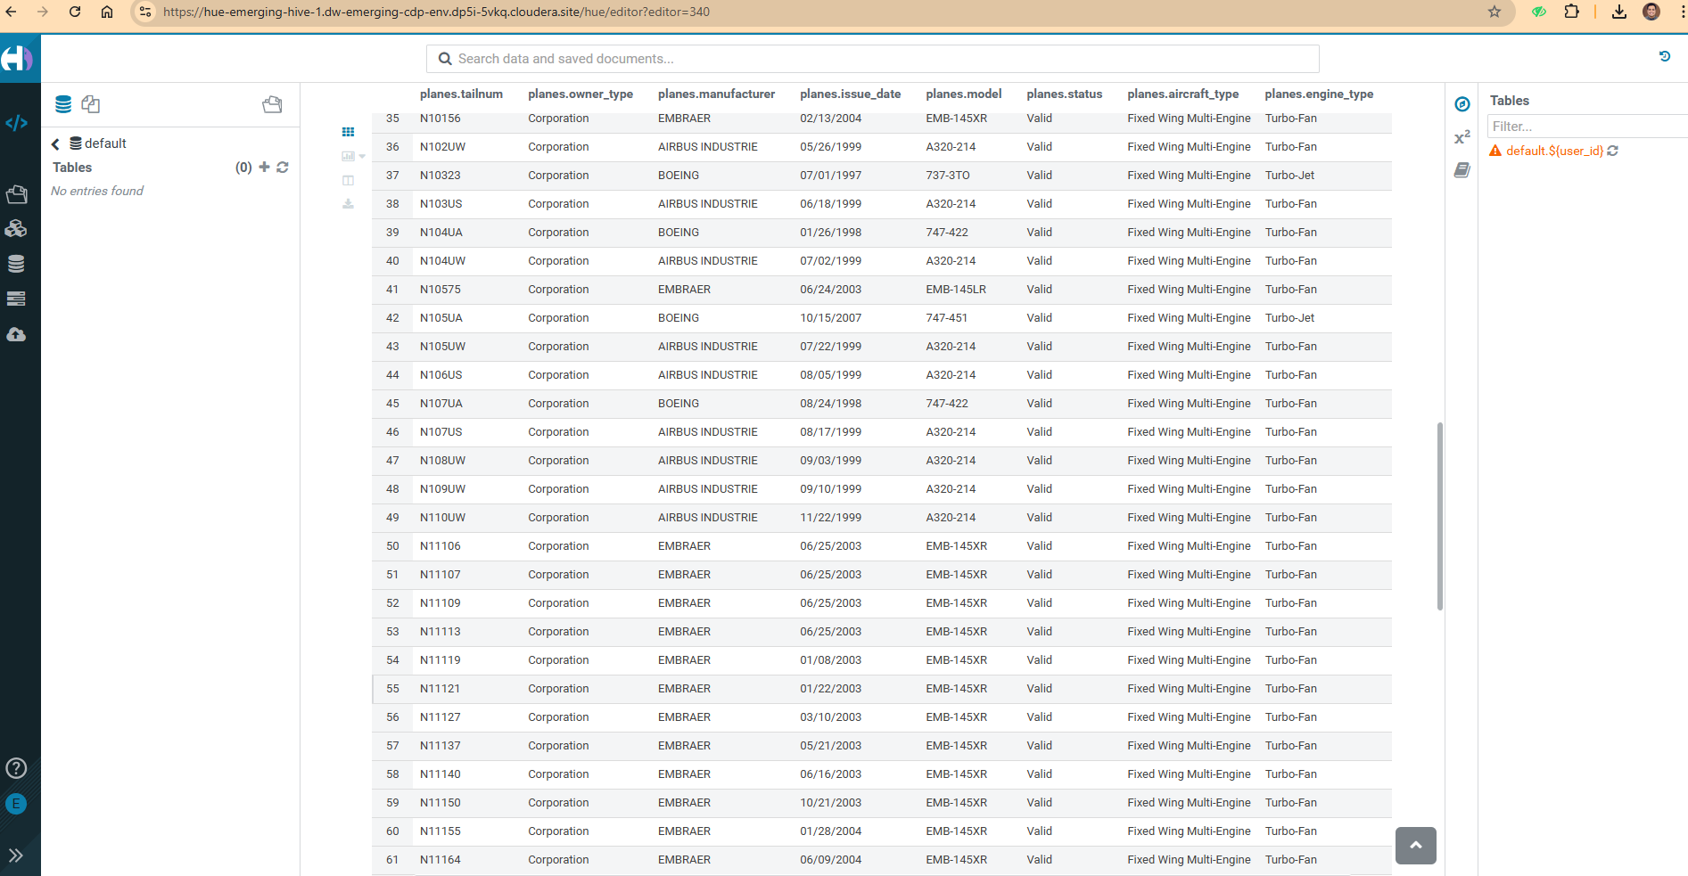Image resolution: width=1688 pixels, height=876 pixels.
Task: Open the browser extensions puzzle icon
Action: click(1571, 12)
